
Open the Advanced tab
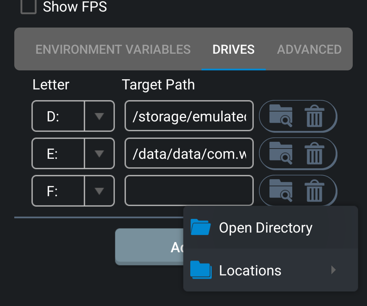309,50
